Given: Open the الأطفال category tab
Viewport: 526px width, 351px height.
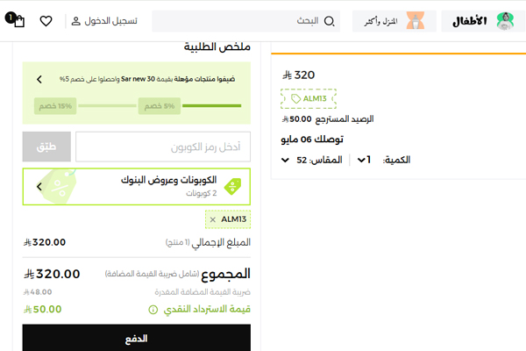Looking at the screenshot, I should pos(483,21).
